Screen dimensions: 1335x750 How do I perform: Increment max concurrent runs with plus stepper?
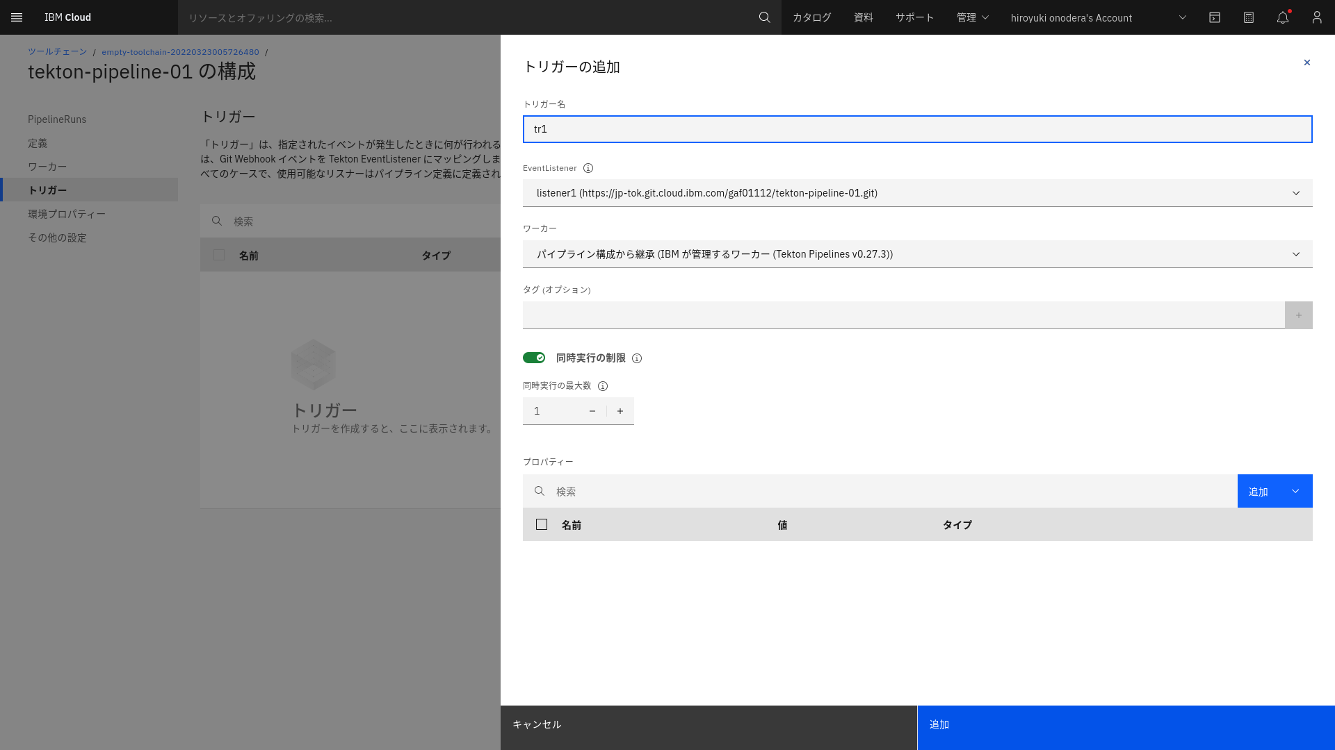point(620,410)
